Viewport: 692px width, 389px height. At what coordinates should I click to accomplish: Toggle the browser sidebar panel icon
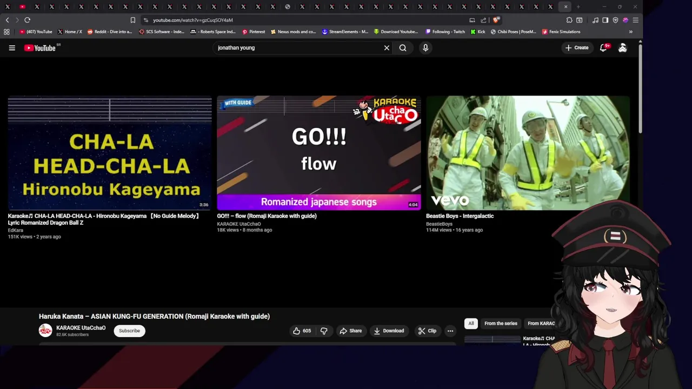pyautogui.click(x=605, y=20)
